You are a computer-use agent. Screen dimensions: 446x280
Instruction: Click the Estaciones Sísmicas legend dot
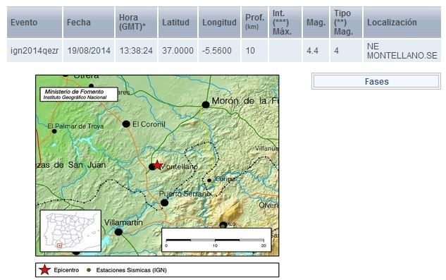click(89, 269)
